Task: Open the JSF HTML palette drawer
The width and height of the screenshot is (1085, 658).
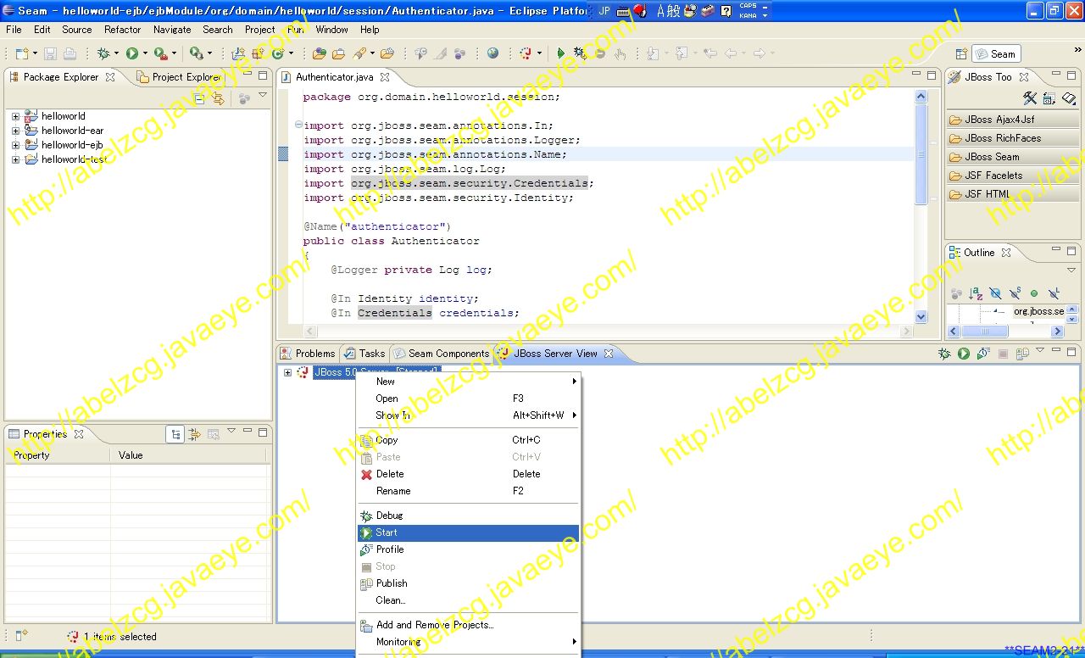Action: pyautogui.click(x=1013, y=194)
